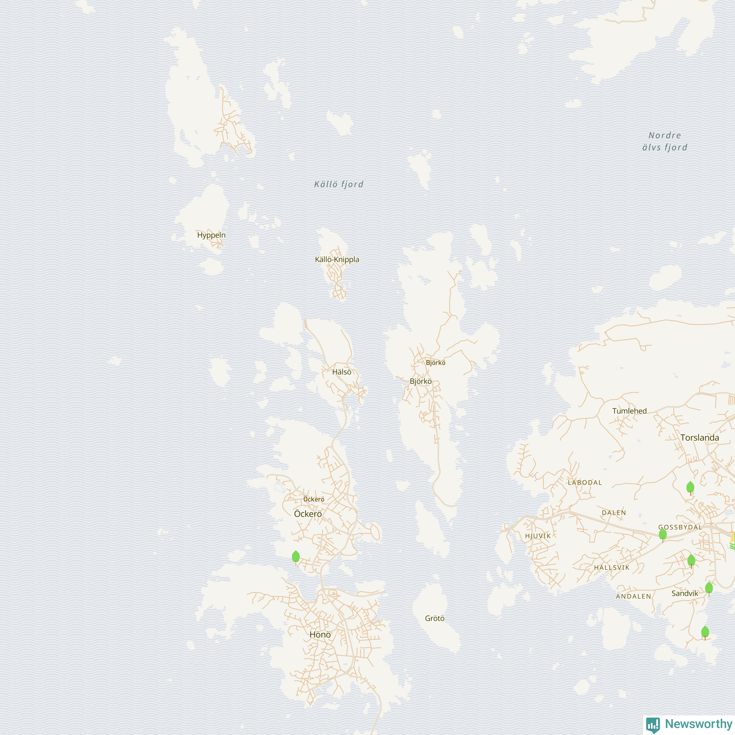735x735 pixels.
Task: Click the tree marker directly below Torslanda label
Action: point(690,488)
